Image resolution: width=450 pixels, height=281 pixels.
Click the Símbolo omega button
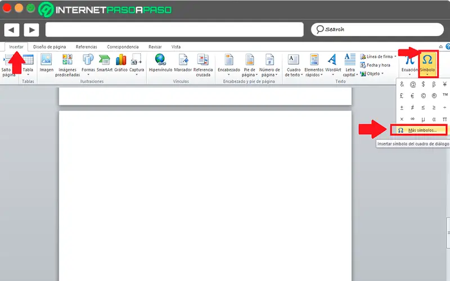pyautogui.click(x=427, y=65)
